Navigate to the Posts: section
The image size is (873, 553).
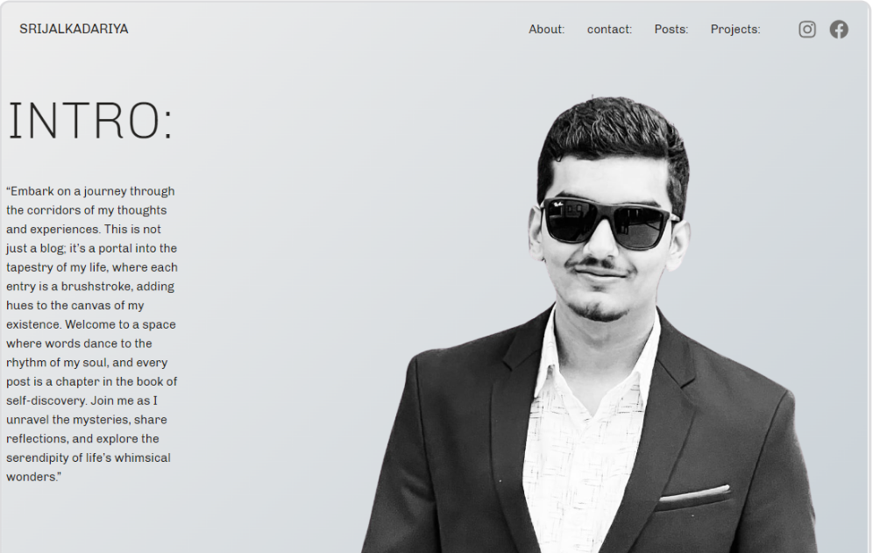(x=671, y=30)
